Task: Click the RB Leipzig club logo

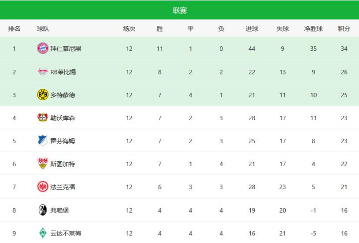Action: click(43, 72)
